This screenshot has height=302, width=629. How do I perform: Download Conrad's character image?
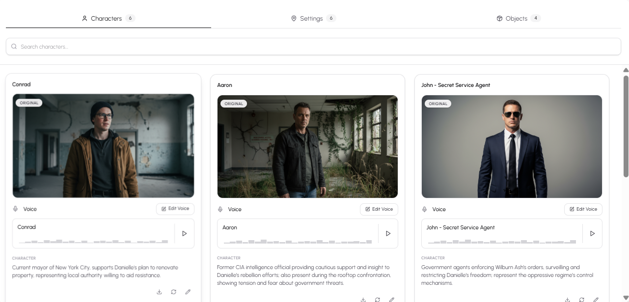(x=159, y=292)
